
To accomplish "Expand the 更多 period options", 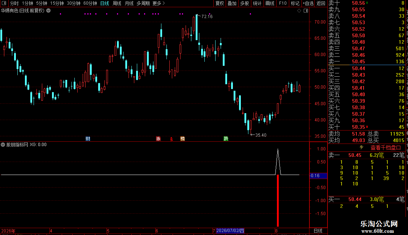I will [159, 3].
